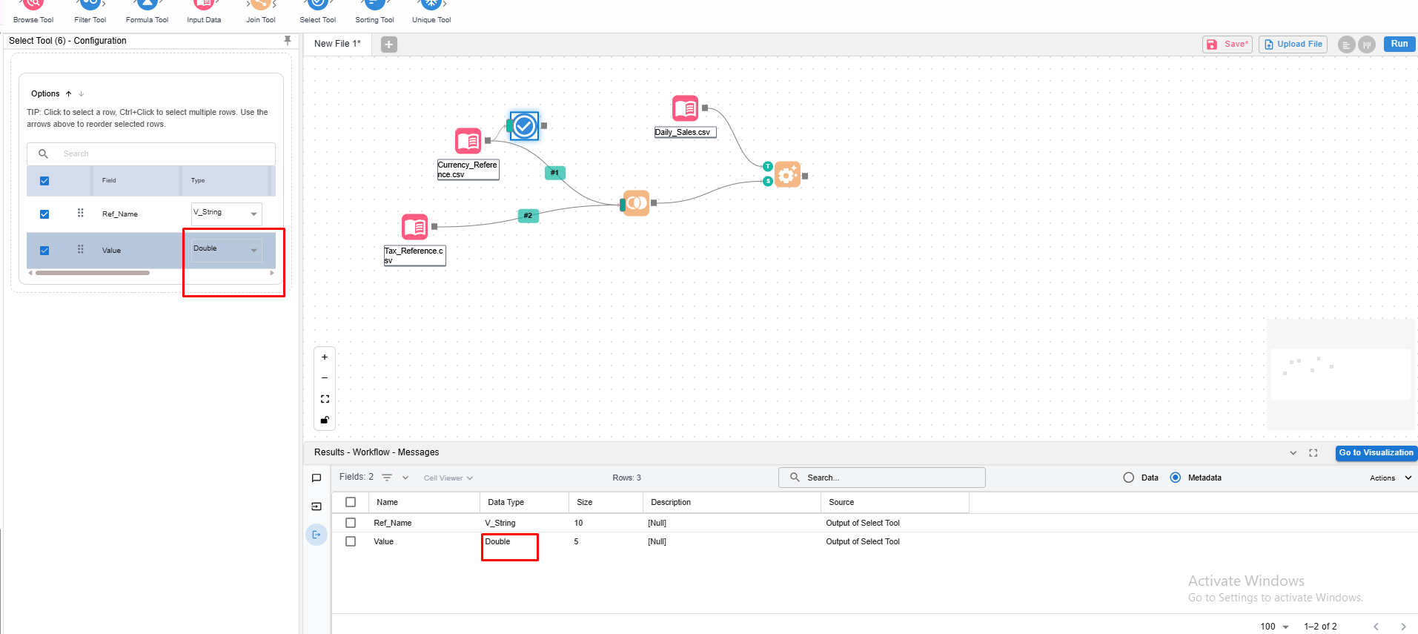Click the Sorting Tool icon
The width and height of the screenshot is (1418, 634).
[x=374, y=6]
